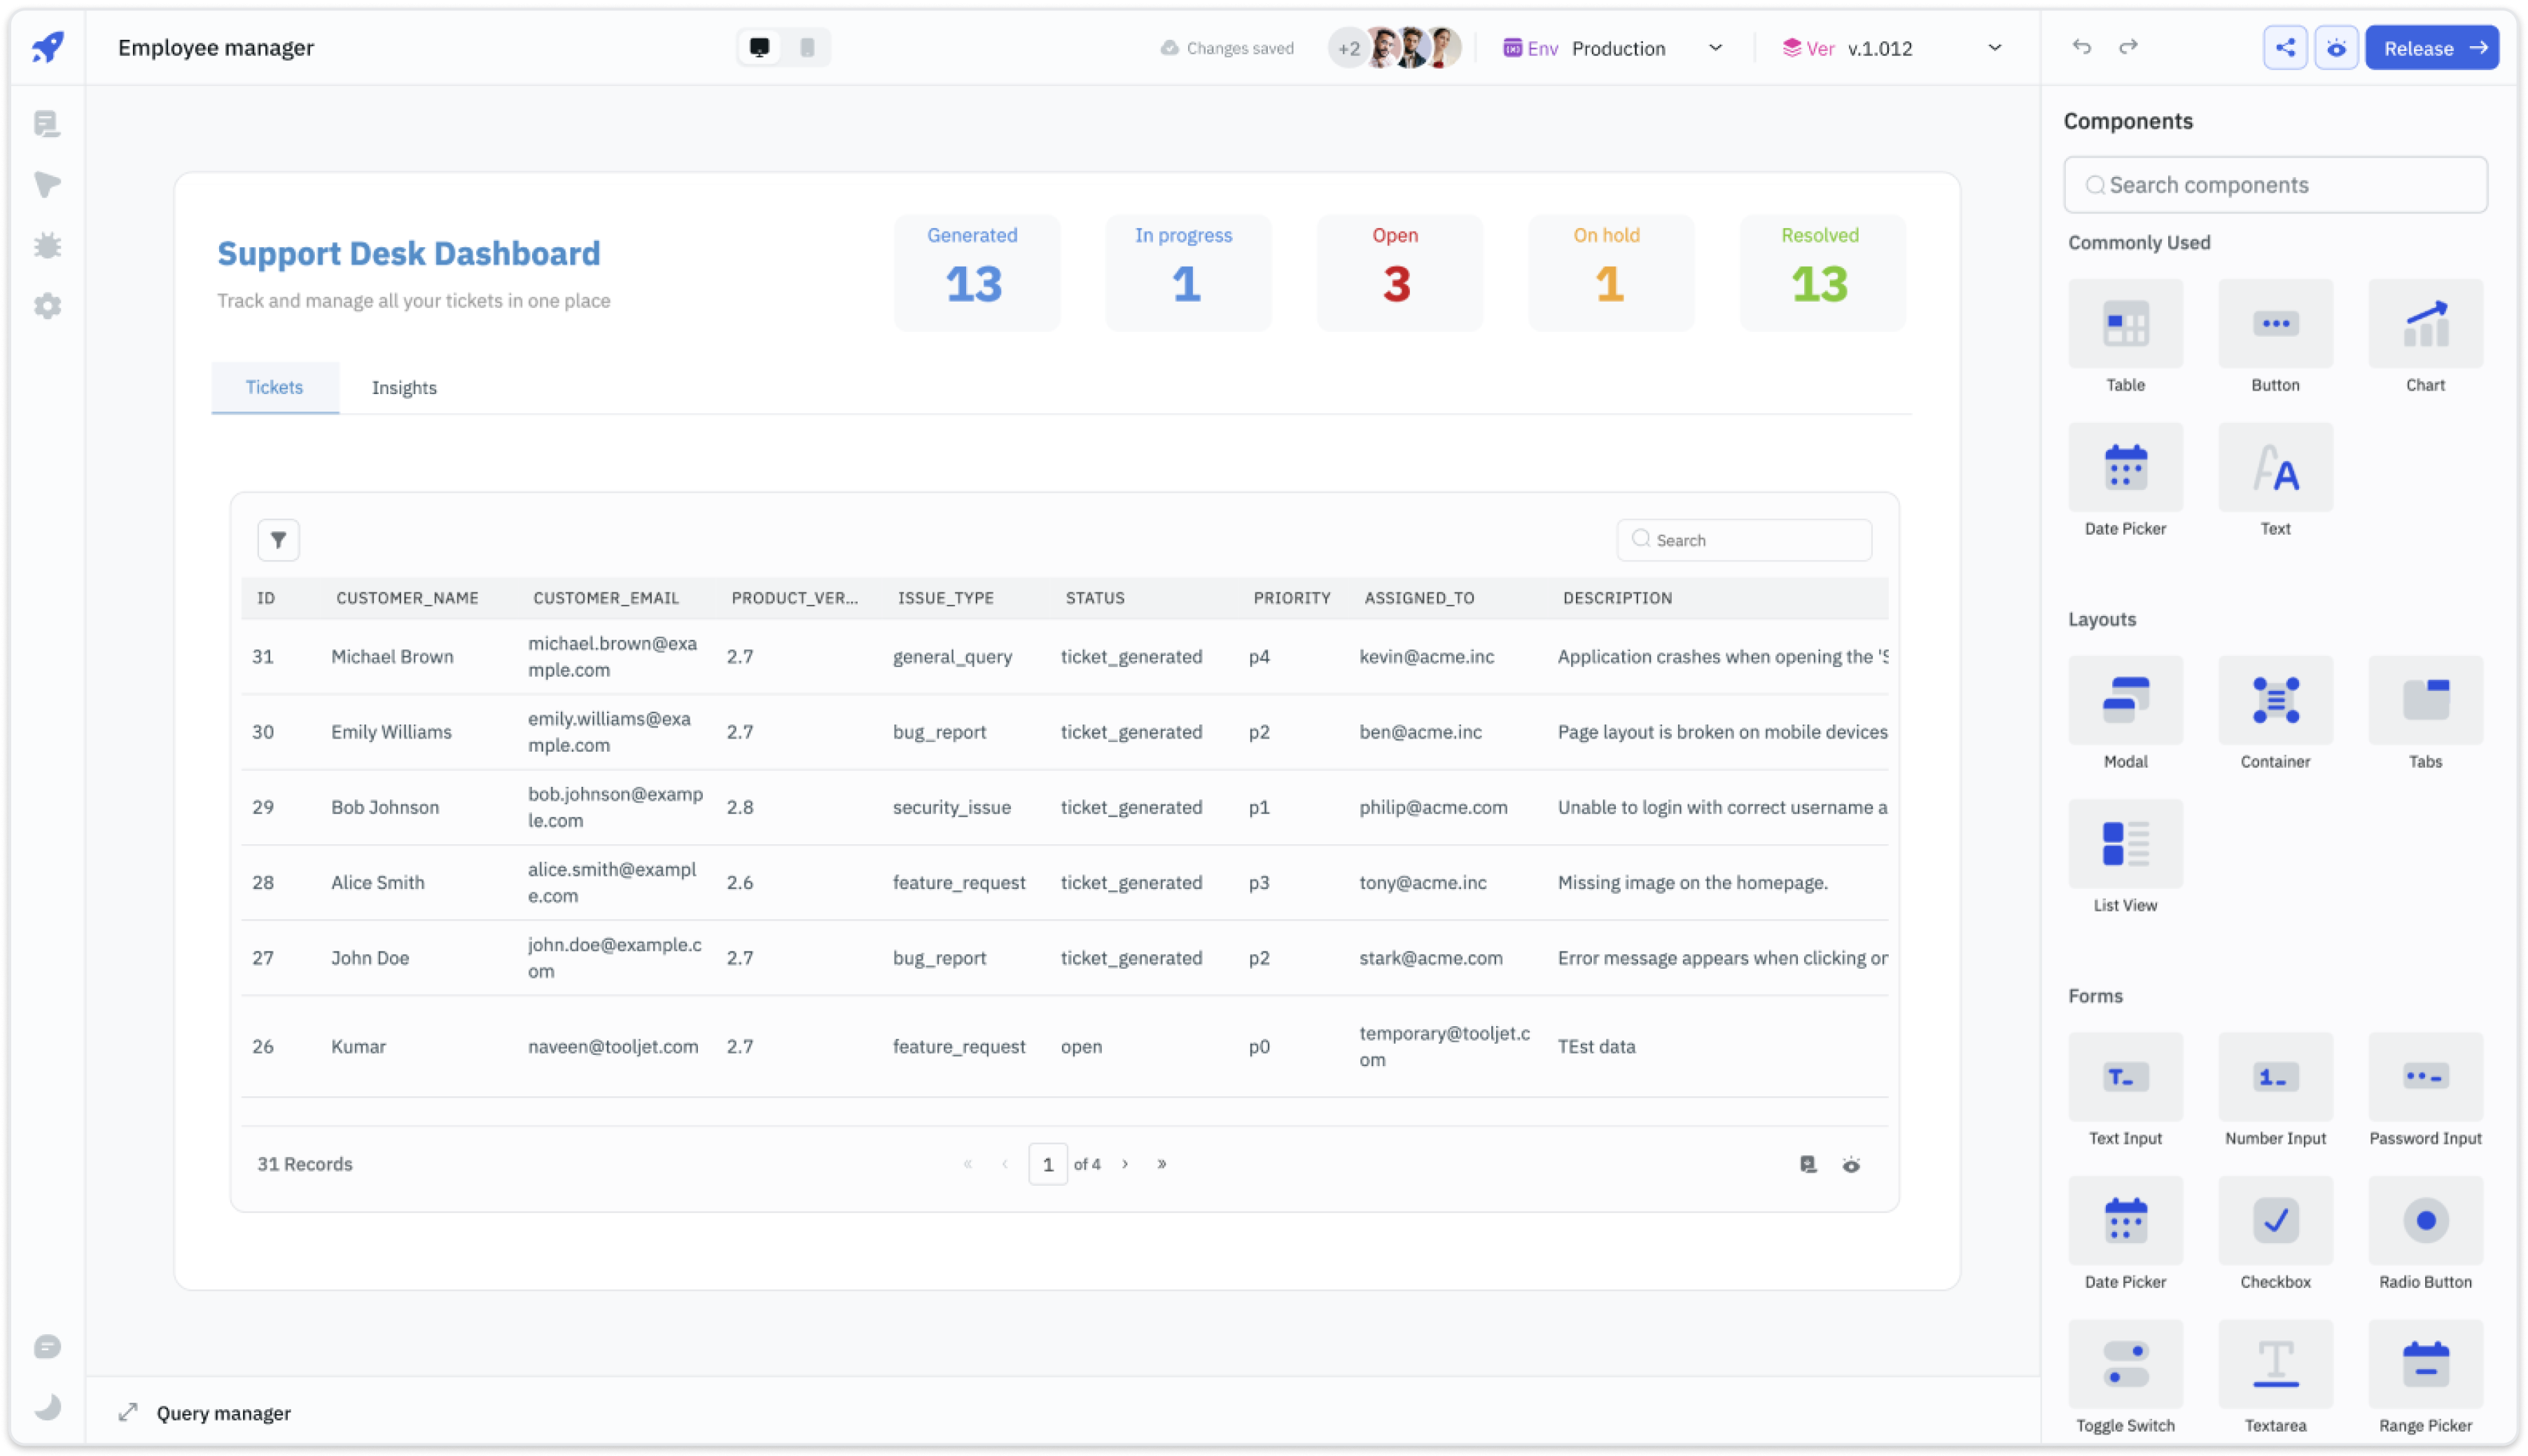Click the Search components field

(x=2275, y=185)
